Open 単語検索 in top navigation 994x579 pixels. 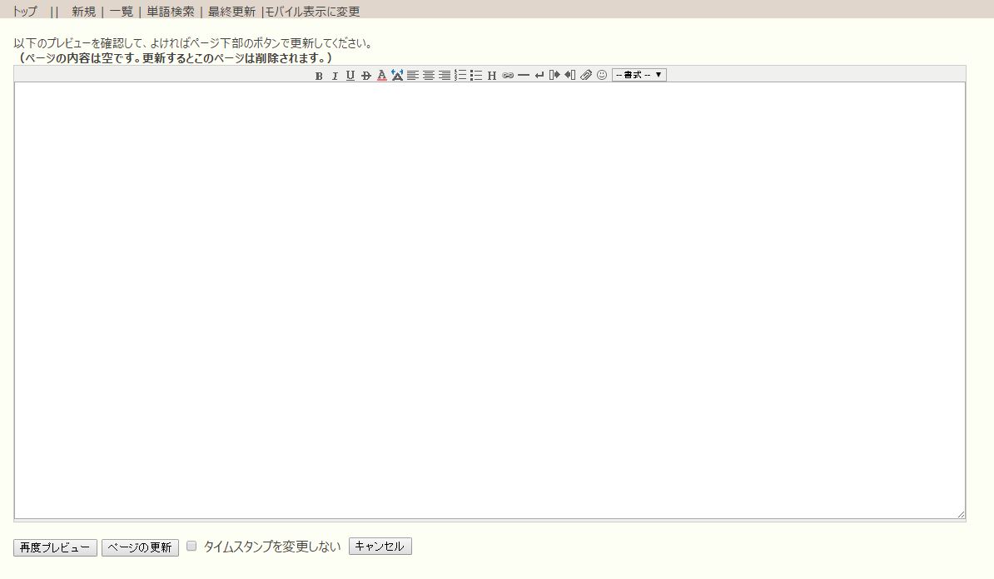click(171, 12)
